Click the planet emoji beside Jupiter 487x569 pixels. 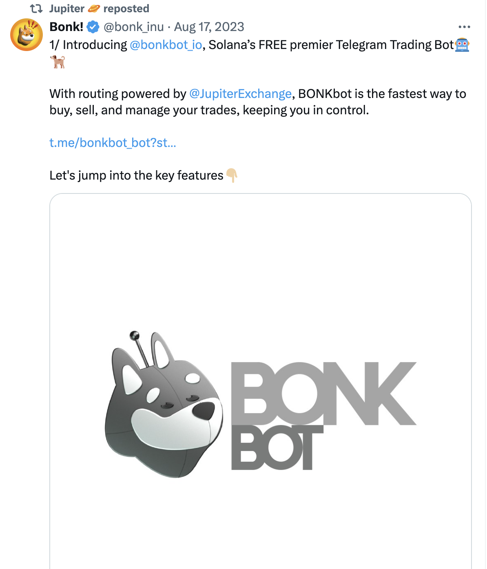pyautogui.click(x=94, y=9)
